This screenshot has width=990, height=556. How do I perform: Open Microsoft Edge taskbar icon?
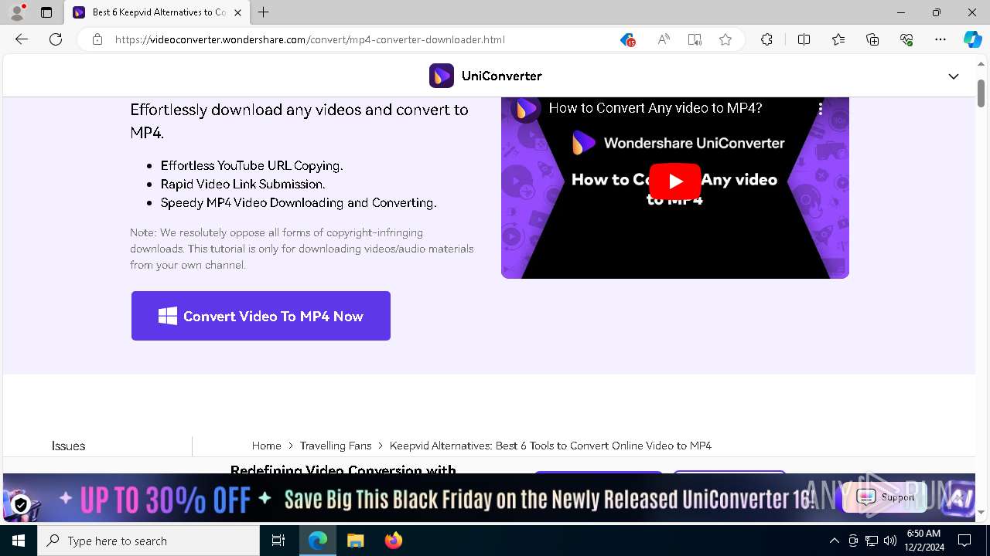tap(318, 541)
